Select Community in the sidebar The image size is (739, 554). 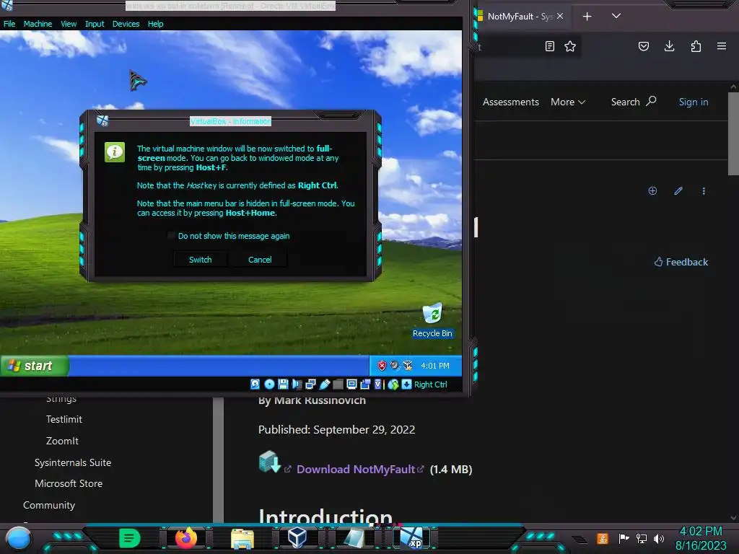tap(49, 505)
